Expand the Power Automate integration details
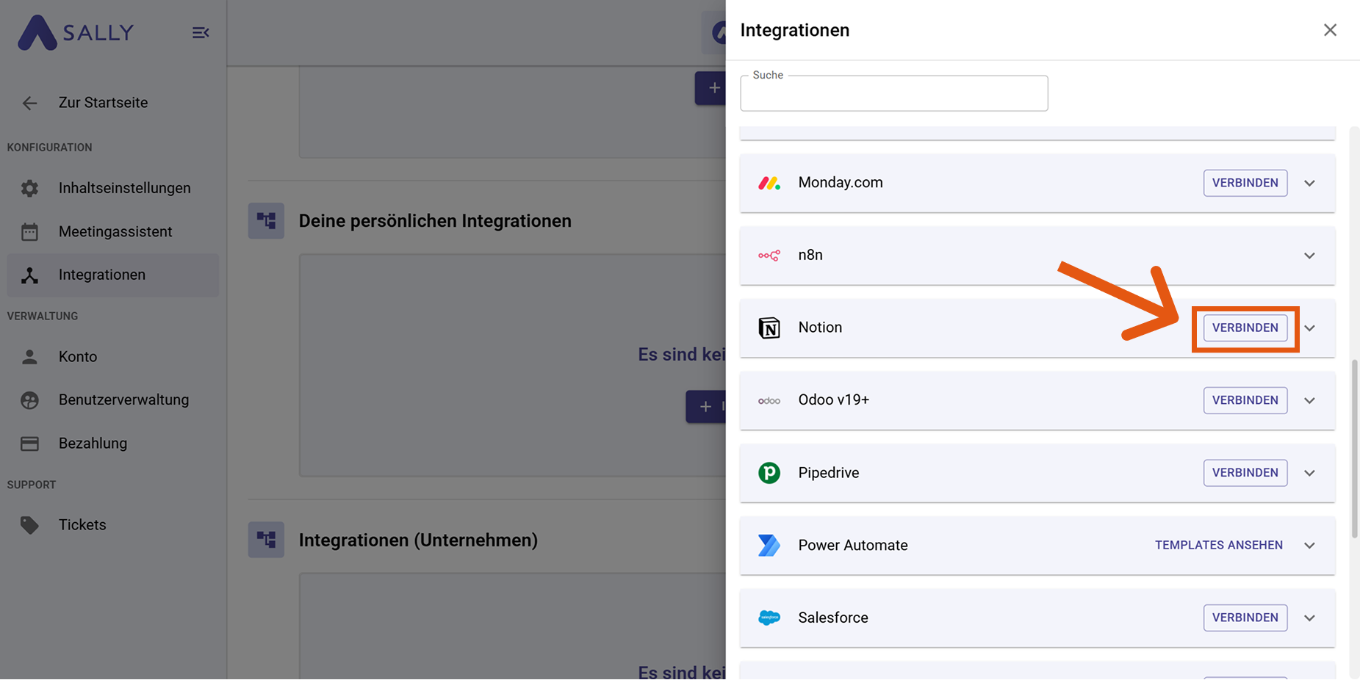Viewport: 1360px width, 680px height. [x=1309, y=545]
